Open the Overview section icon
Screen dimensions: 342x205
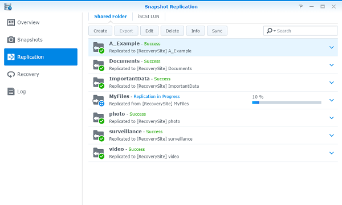tap(11, 22)
